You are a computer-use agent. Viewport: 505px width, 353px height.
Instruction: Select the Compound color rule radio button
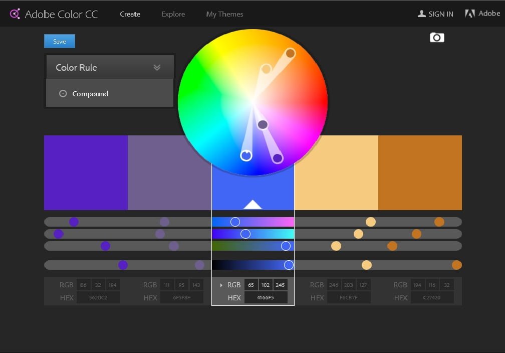[63, 94]
